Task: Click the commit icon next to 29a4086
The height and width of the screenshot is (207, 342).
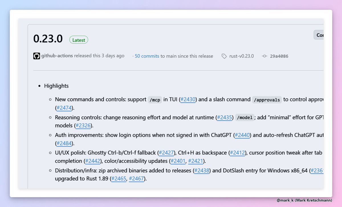Action: tap(264, 56)
